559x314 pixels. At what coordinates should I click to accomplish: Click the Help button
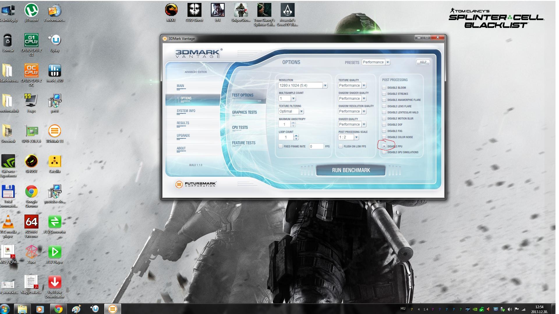423,62
